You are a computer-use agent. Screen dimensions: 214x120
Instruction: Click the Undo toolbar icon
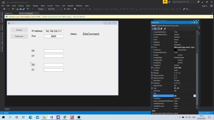[28, 9]
